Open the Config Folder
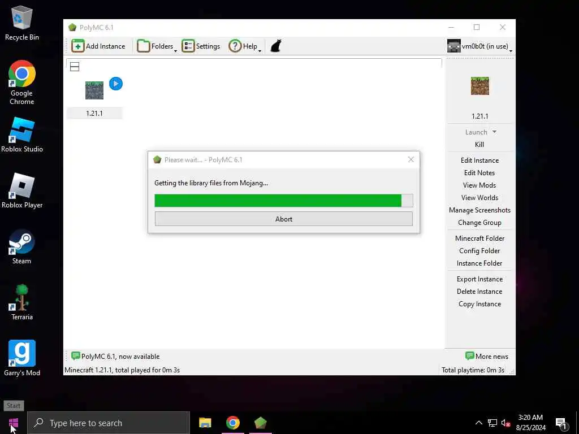 coord(479,251)
